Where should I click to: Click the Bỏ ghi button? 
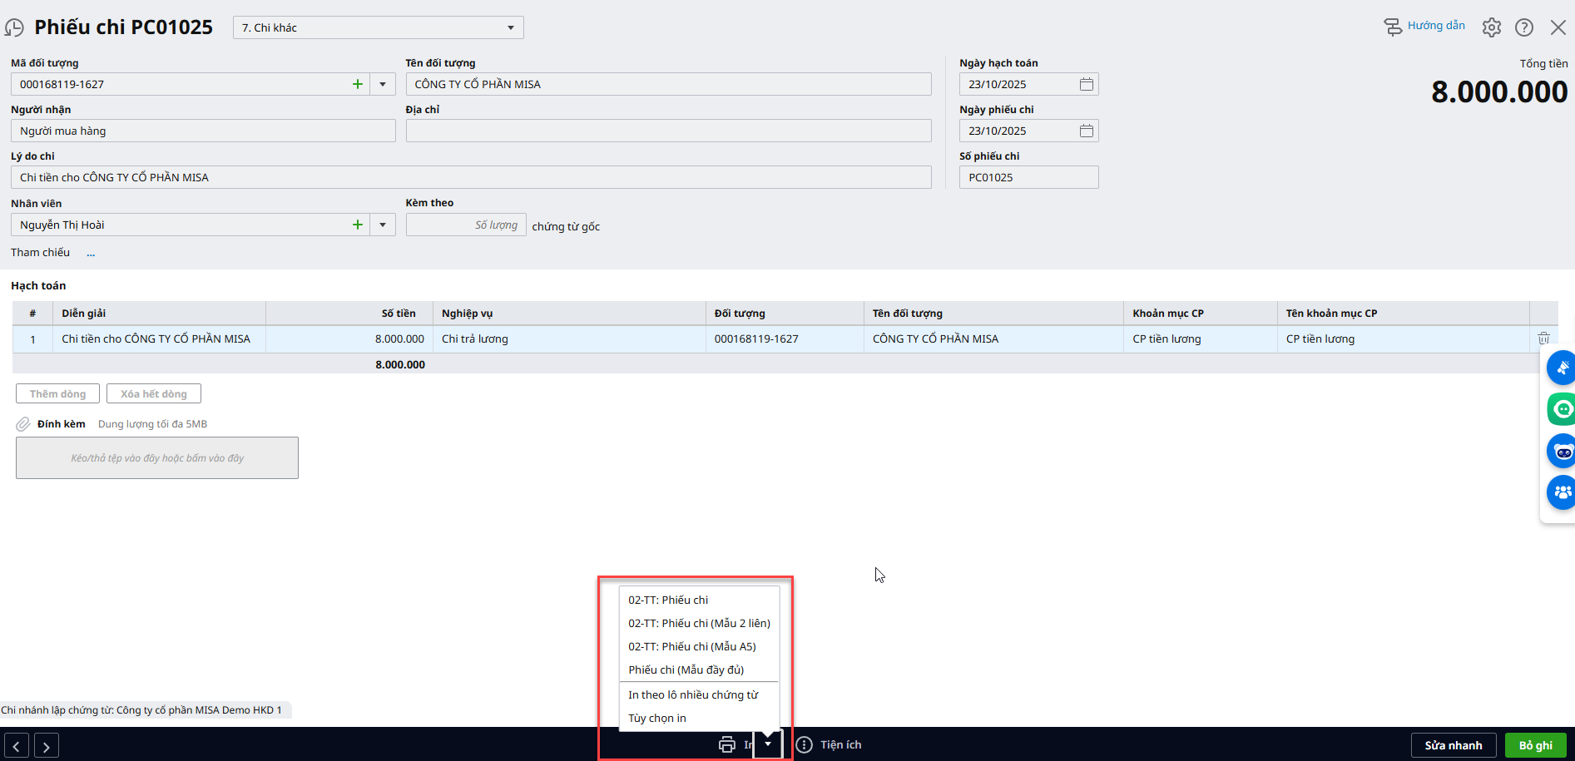click(x=1535, y=745)
